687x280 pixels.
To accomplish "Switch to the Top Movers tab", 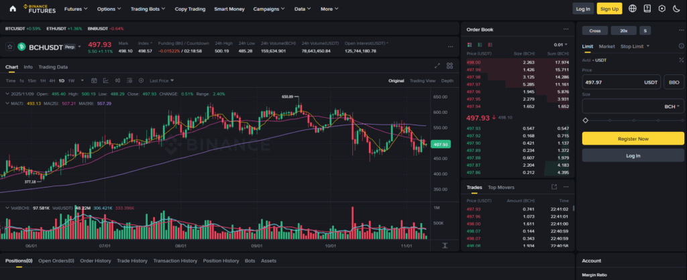I will tap(501, 188).
